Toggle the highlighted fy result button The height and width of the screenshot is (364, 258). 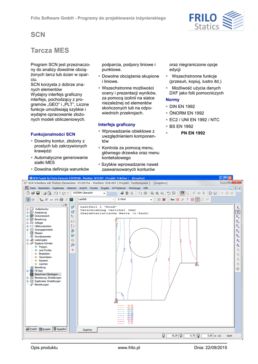[x=238, y=212]
